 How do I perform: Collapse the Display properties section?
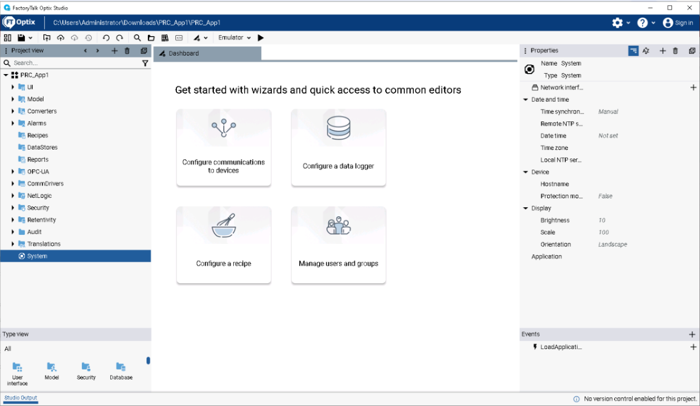525,208
